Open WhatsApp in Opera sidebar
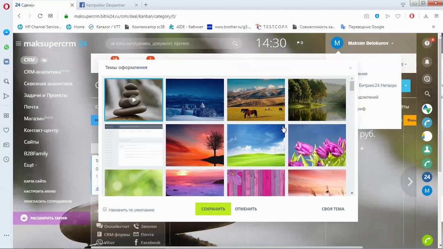The image size is (443, 249). coord(6,47)
